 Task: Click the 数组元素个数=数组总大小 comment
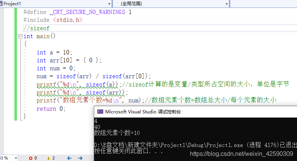click(210, 100)
